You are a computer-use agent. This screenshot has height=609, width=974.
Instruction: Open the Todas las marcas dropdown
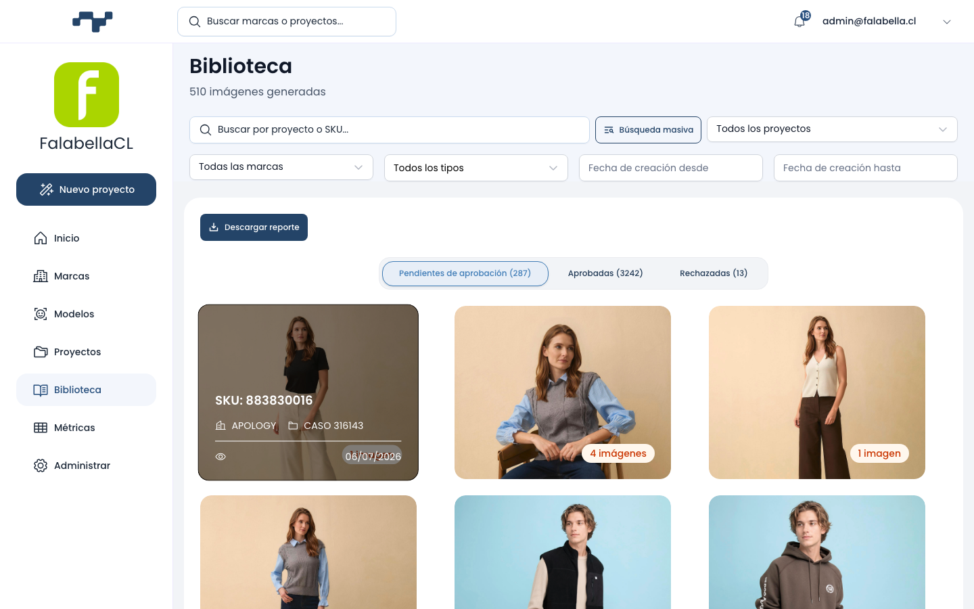281,167
